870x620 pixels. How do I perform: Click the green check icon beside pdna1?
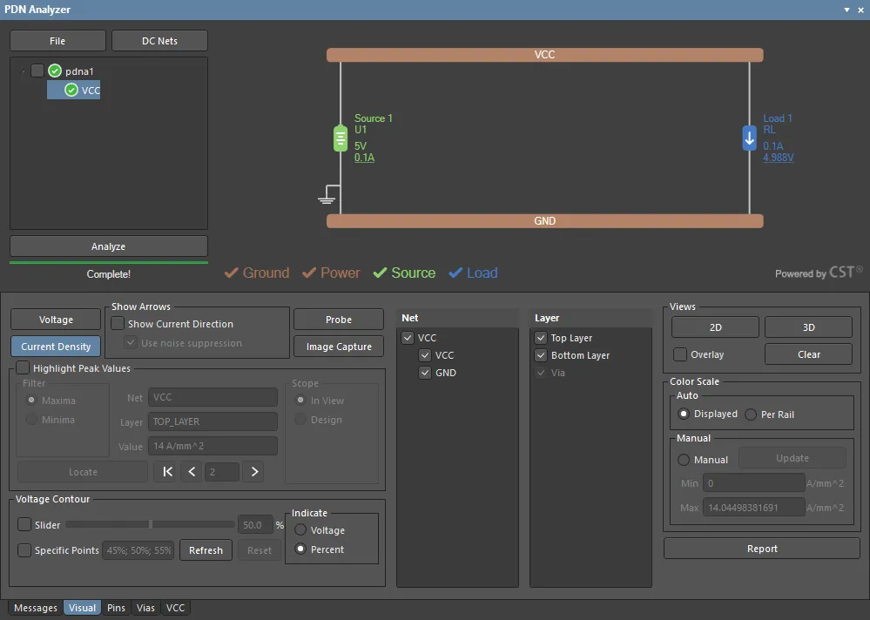click(55, 71)
